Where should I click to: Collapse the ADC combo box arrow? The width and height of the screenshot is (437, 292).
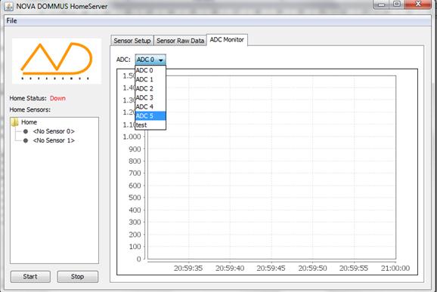tap(161, 60)
